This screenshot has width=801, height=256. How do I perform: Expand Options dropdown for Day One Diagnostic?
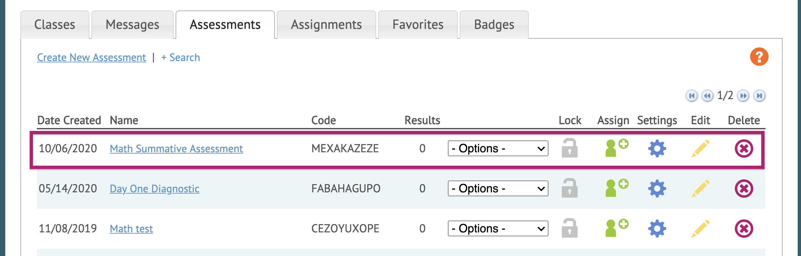pyautogui.click(x=498, y=188)
